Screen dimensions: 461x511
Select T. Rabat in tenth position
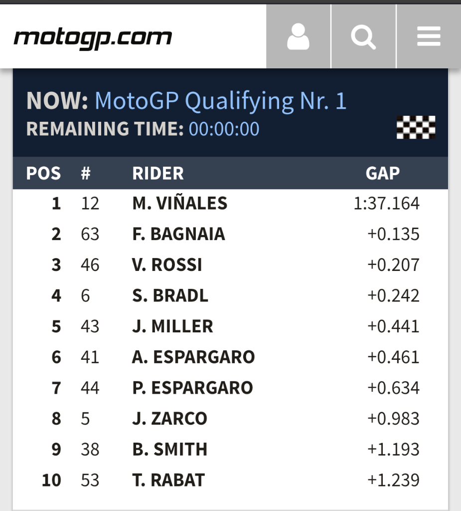click(168, 480)
